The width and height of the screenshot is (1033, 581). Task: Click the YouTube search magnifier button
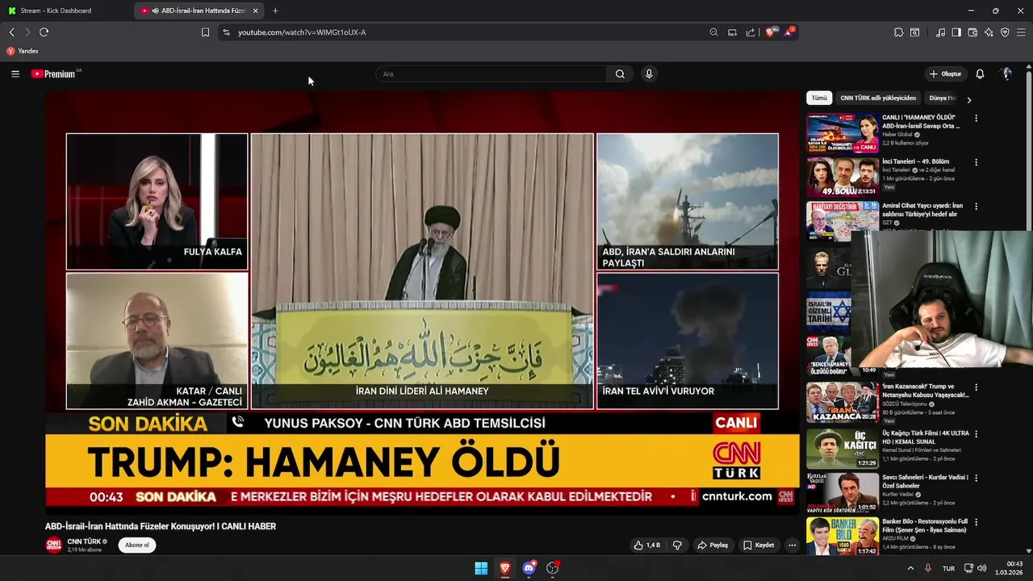pos(620,73)
